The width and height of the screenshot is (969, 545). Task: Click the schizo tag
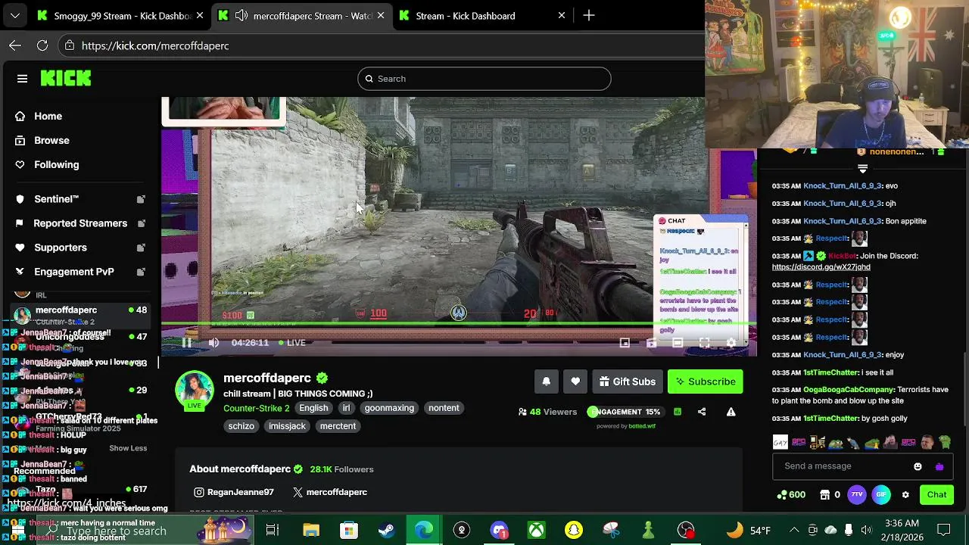pyautogui.click(x=241, y=426)
